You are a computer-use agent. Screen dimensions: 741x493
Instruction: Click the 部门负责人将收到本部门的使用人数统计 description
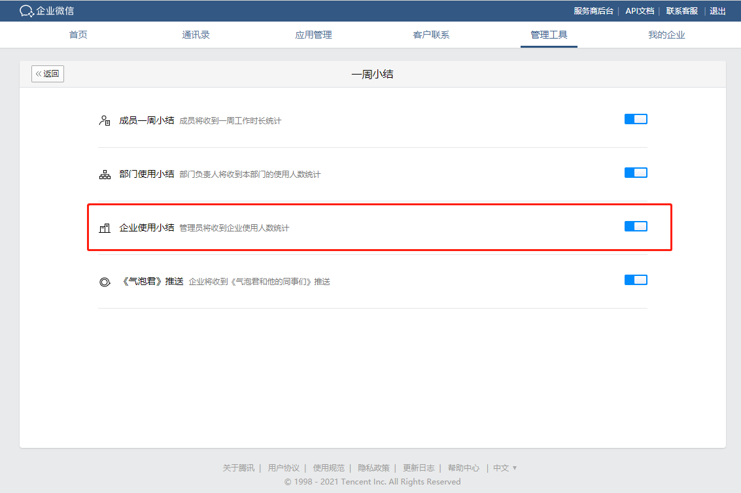tap(250, 175)
